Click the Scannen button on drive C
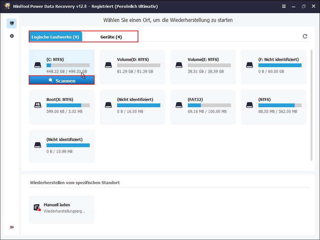 pos(61,80)
